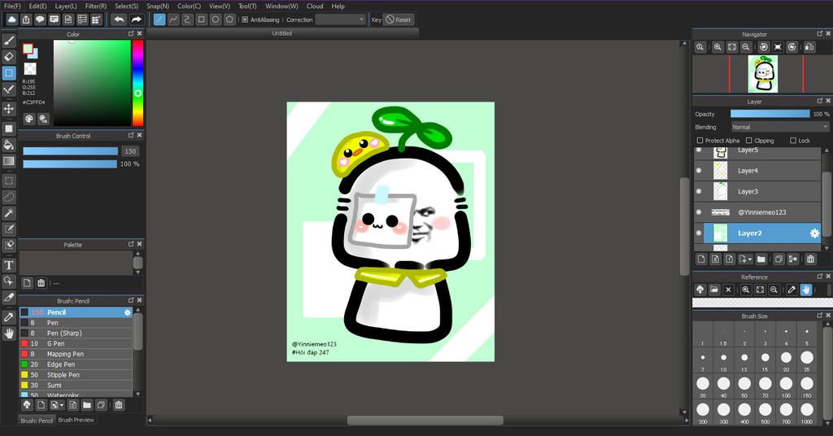Viewport: 833px width, 436px height.
Task: Duplicate layer icon in Layer panel
Action: click(778, 259)
